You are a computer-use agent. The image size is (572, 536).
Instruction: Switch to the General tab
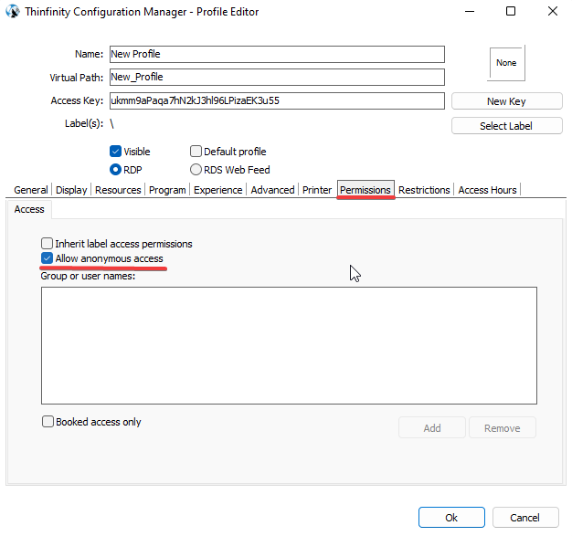click(x=31, y=190)
